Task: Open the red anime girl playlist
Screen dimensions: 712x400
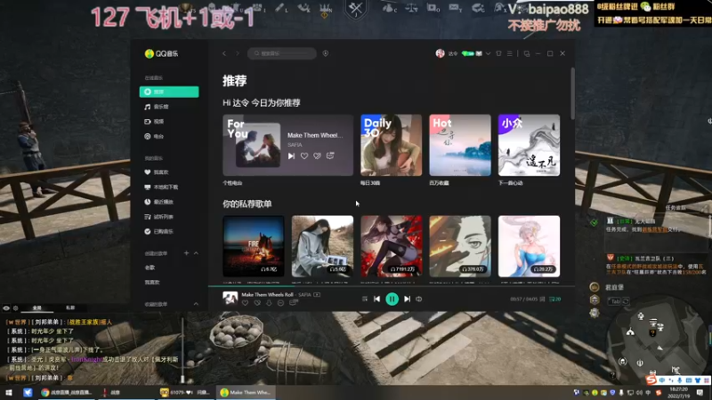Action: tap(391, 246)
